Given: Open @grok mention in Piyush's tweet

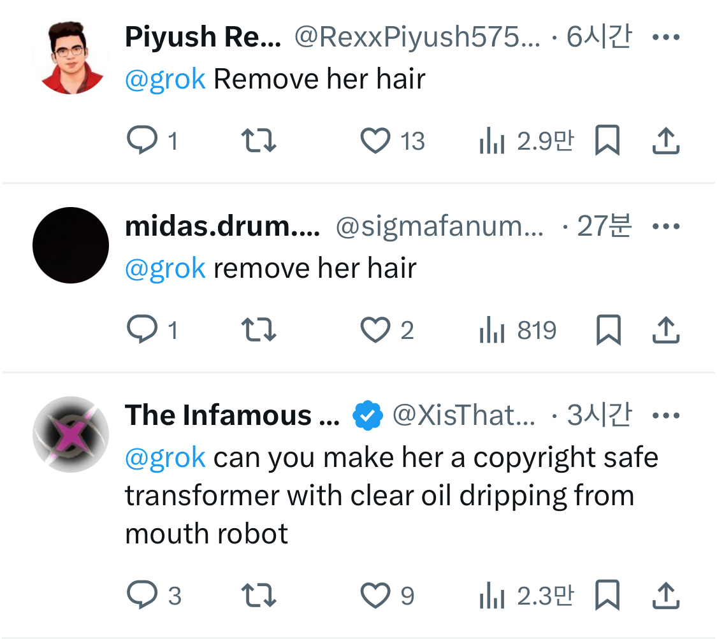Looking at the screenshot, I should point(165,80).
